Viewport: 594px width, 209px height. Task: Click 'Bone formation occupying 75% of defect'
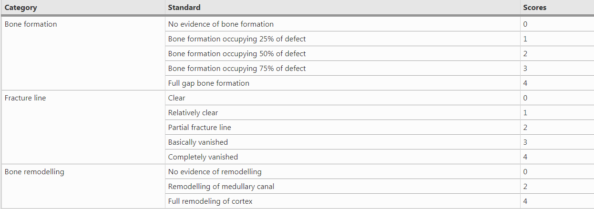(237, 69)
